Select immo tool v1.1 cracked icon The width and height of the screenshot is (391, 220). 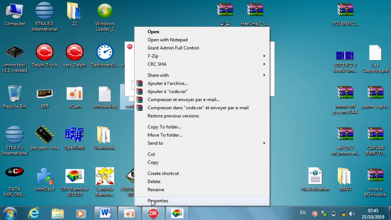coord(14,59)
